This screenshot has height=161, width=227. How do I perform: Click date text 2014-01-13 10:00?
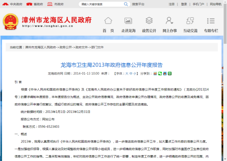(x=86, y=73)
